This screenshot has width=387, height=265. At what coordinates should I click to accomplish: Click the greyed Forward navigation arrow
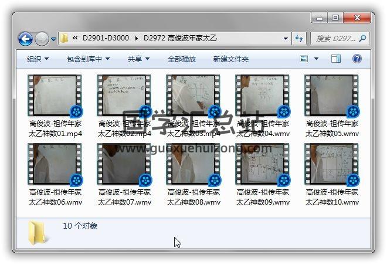click(42, 39)
